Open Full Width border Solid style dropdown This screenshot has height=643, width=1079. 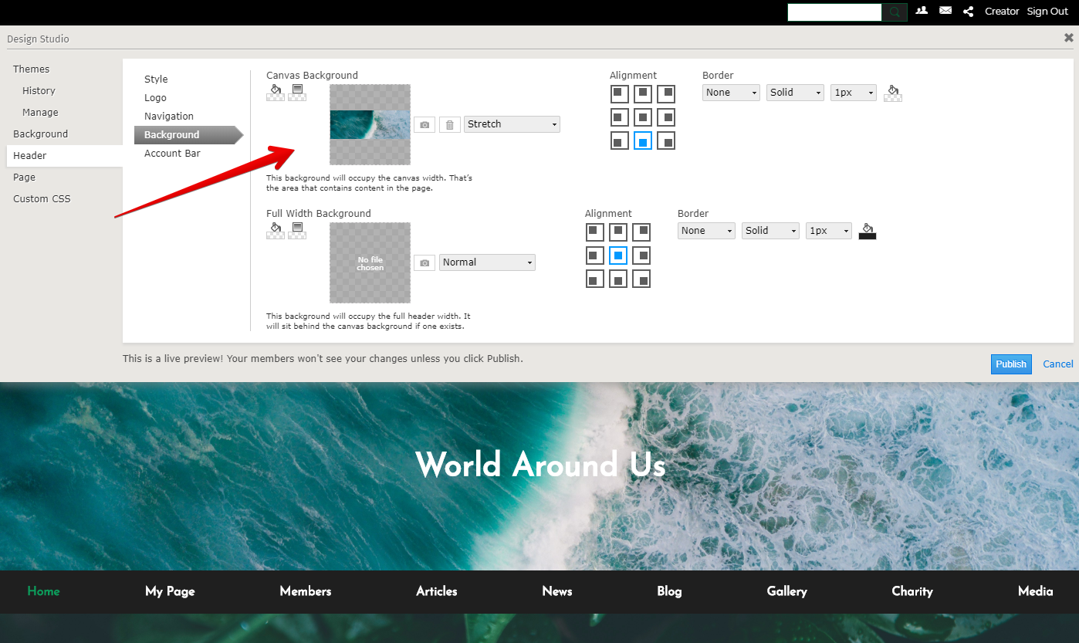(x=771, y=231)
